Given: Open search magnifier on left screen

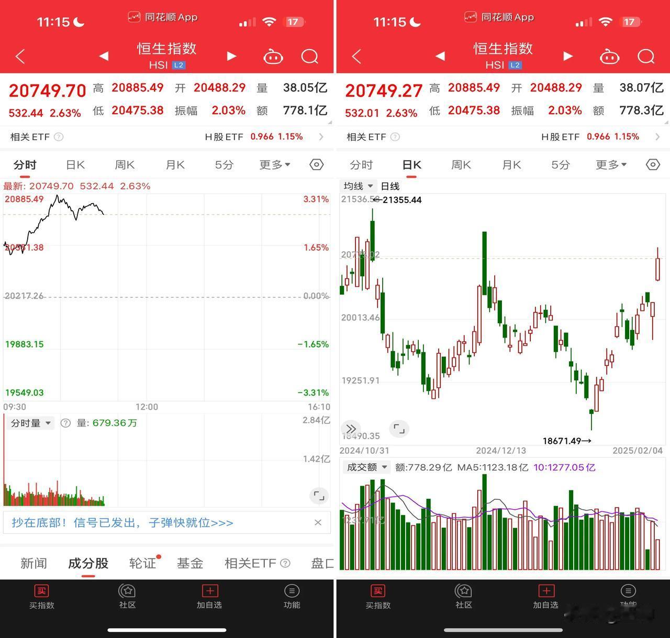Looking at the screenshot, I should click(310, 56).
